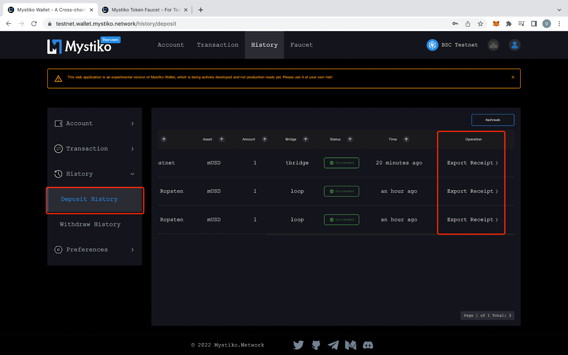568x355 pixels.
Task: Click the Operation column header
Action: click(474, 139)
